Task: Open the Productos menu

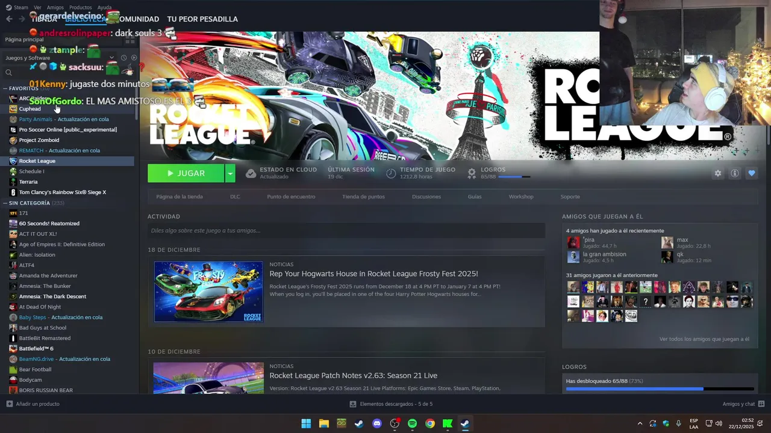Action: click(x=80, y=7)
